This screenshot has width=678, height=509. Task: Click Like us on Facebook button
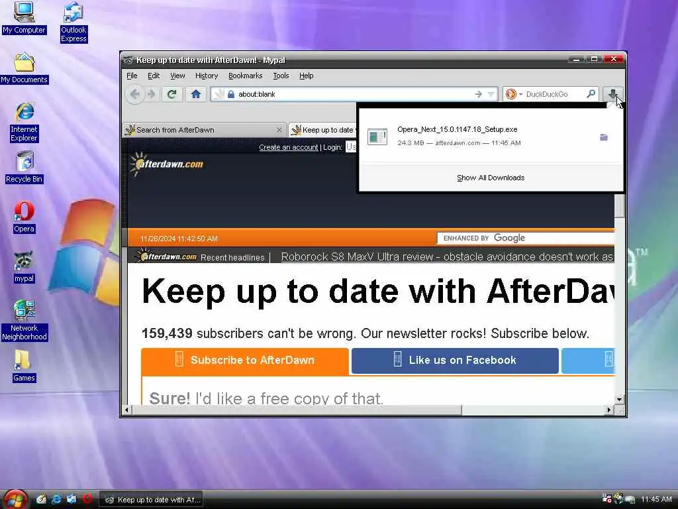pyautogui.click(x=455, y=360)
